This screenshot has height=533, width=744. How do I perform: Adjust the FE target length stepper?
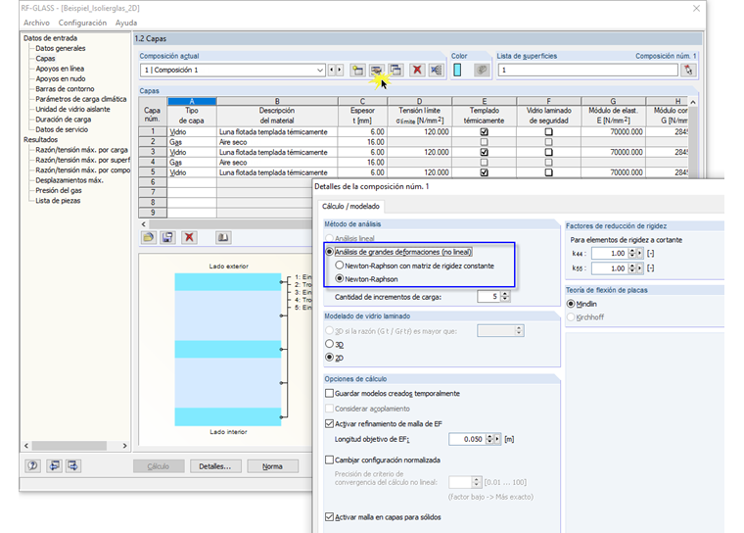pyautogui.click(x=489, y=439)
